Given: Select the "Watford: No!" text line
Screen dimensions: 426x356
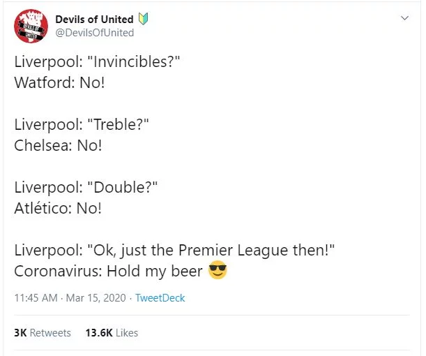Looking at the screenshot, I should pos(58,82).
